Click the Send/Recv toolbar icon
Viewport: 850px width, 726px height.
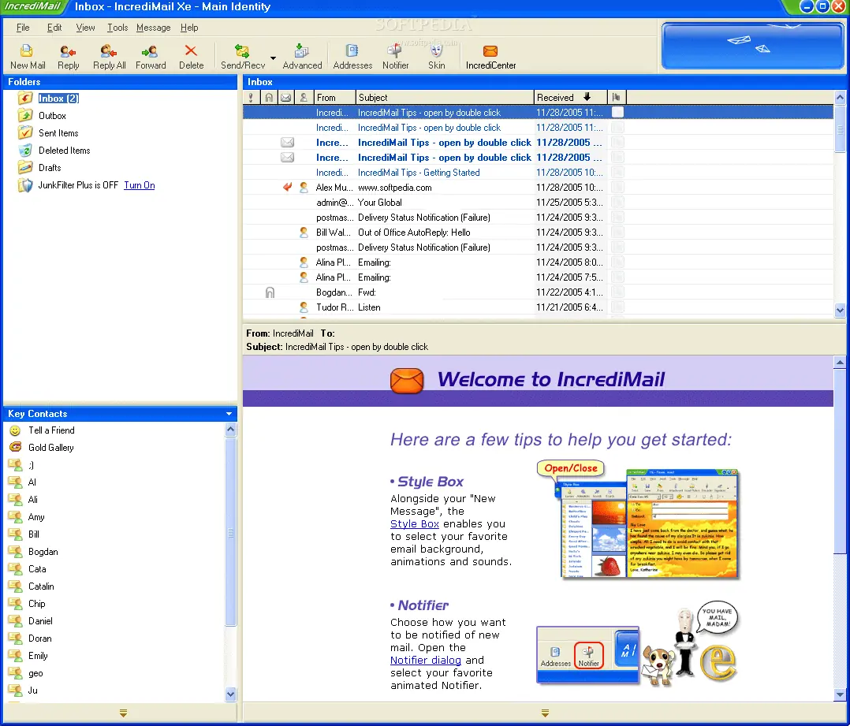[242, 57]
